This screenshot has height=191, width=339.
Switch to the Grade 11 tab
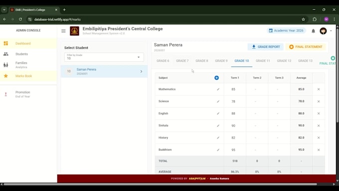(263, 61)
